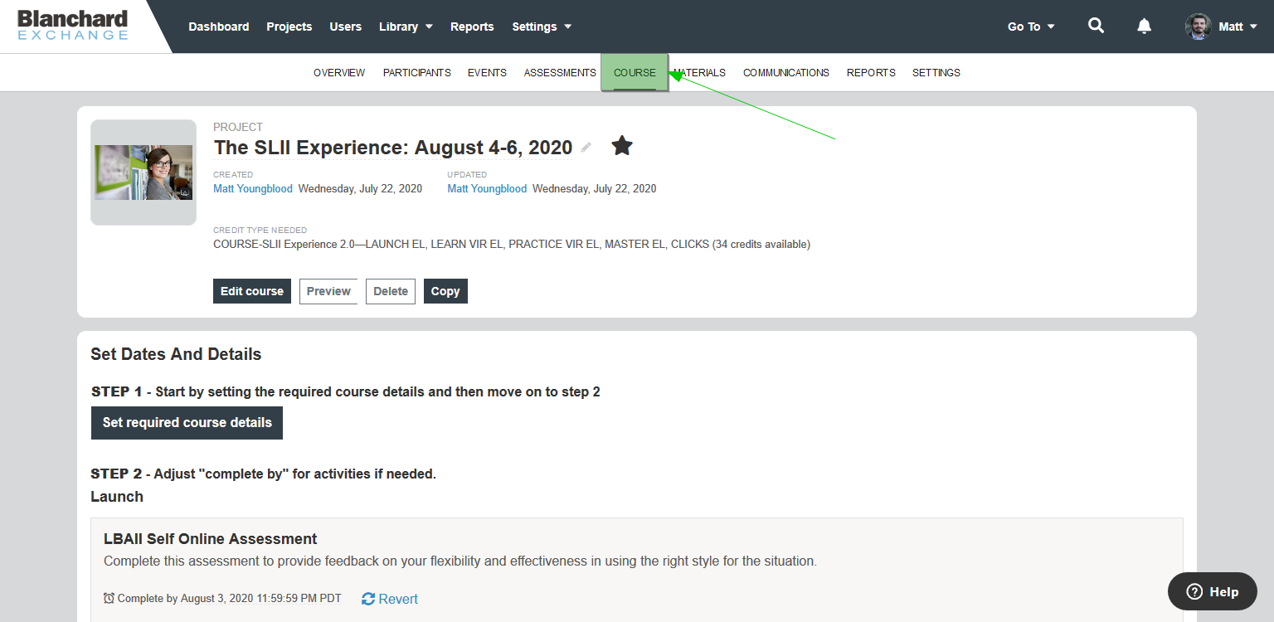
Task: Open the project Settings tab
Action: click(x=936, y=73)
